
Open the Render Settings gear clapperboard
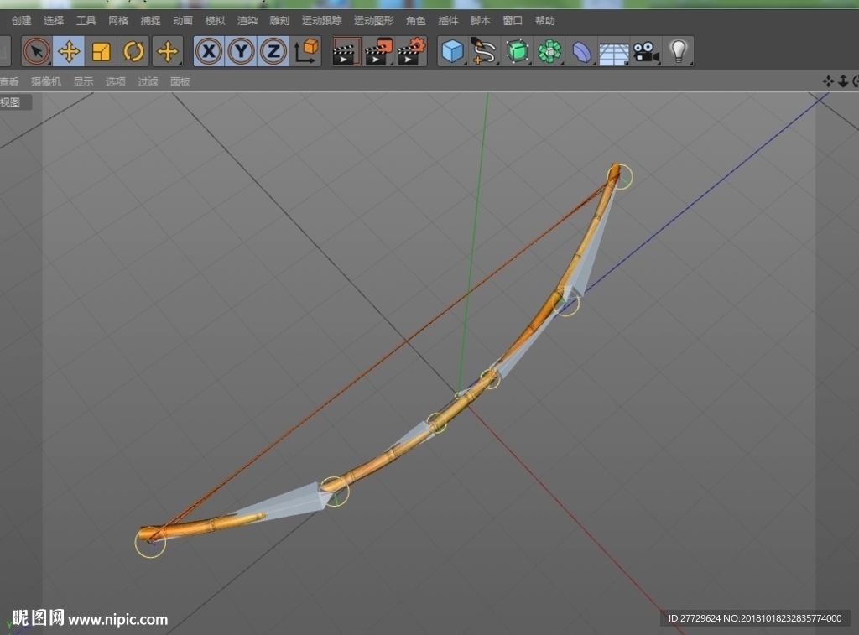pyautogui.click(x=411, y=51)
